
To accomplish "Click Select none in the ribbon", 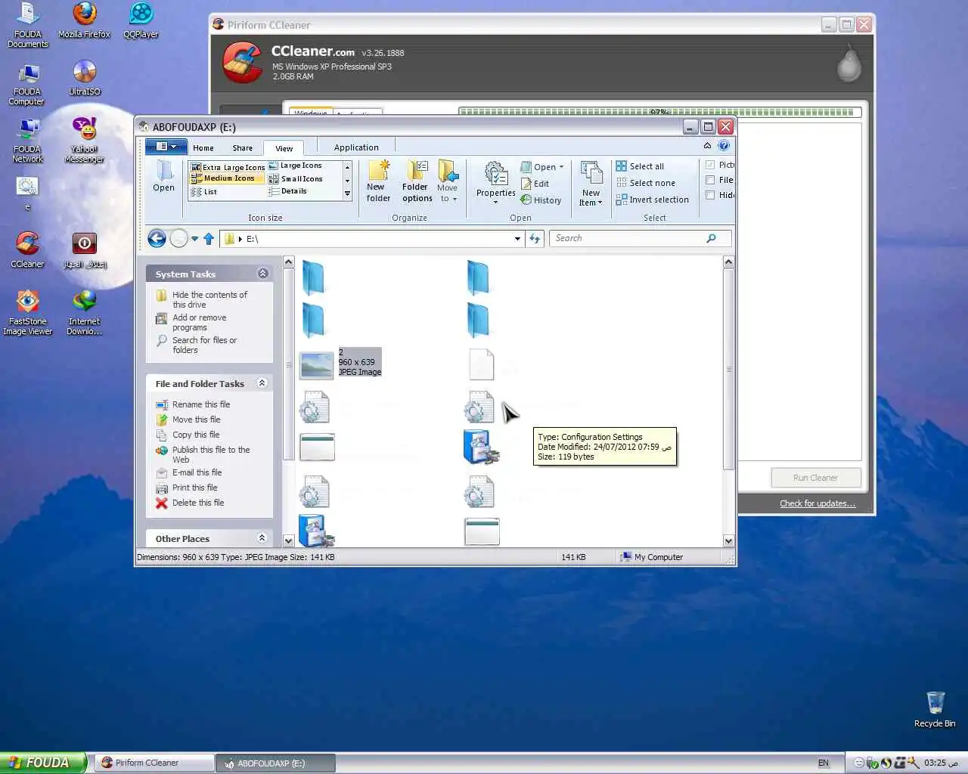I will (645, 183).
